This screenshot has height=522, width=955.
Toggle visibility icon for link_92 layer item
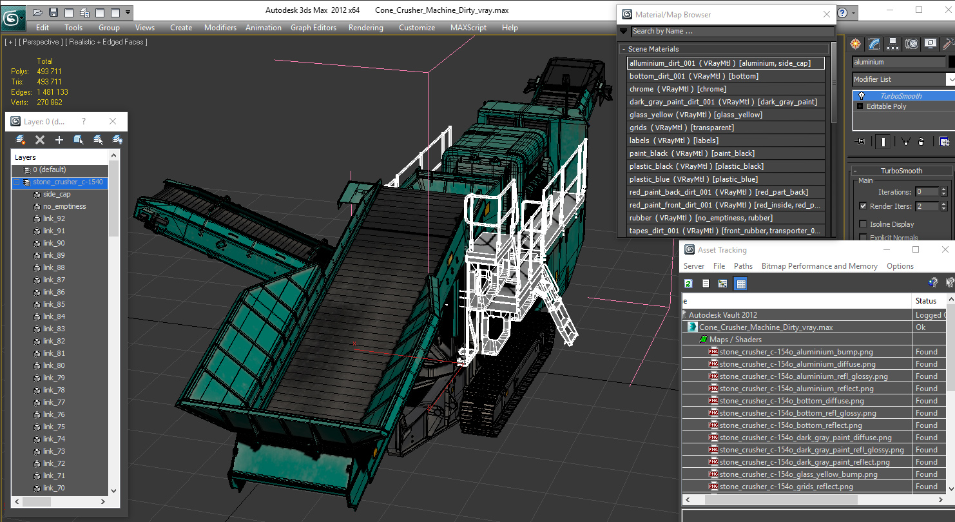point(37,218)
